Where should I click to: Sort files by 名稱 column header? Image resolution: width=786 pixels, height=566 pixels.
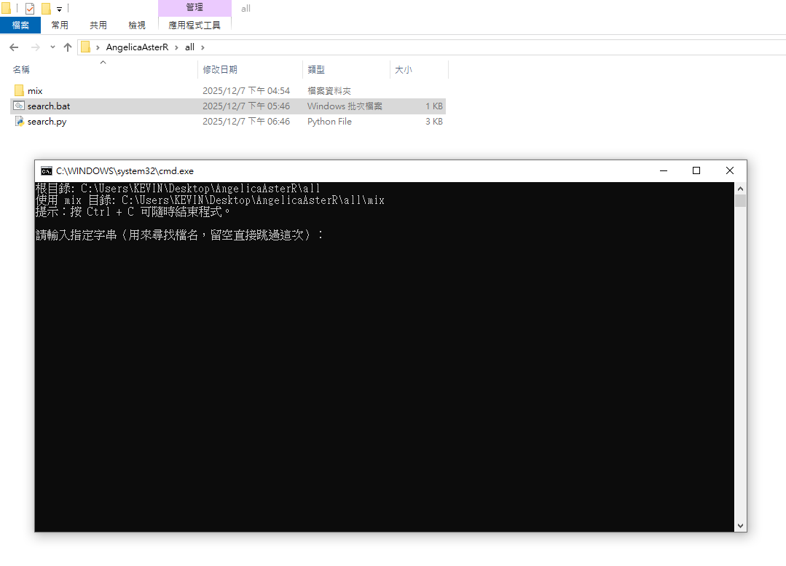click(21, 70)
